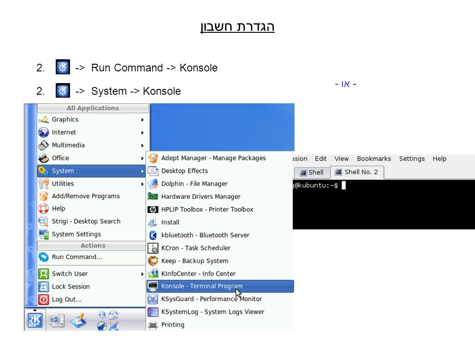Click the Install entry icon
Image resolution: width=475 pixels, height=356 pixels.
tap(153, 222)
